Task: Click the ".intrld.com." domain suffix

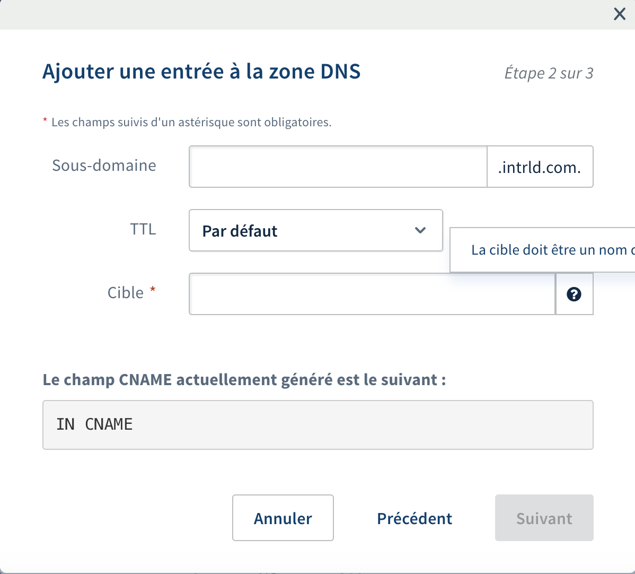Action: coord(540,168)
